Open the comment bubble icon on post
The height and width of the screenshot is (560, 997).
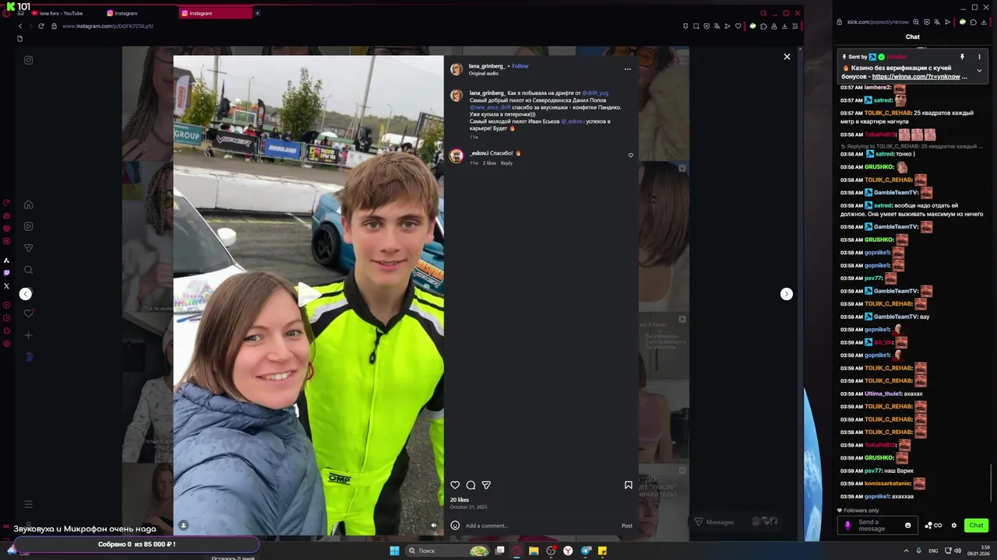(x=470, y=485)
